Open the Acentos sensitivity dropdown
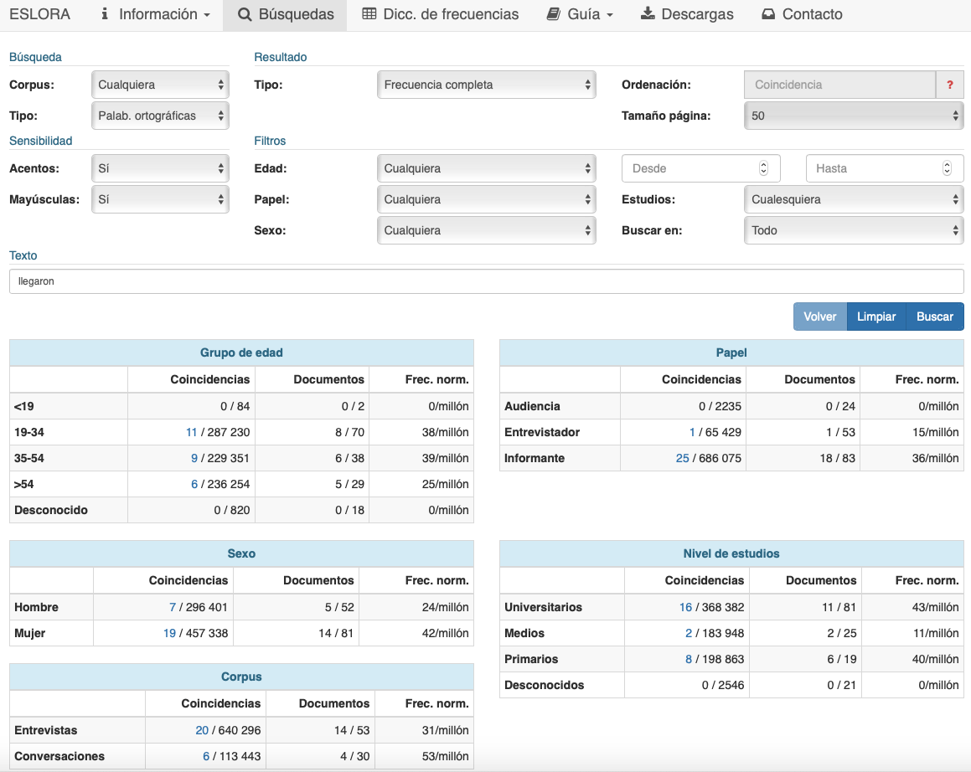This screenshot has width=971, height=772. pyautogui.click(x=159, y=168)
